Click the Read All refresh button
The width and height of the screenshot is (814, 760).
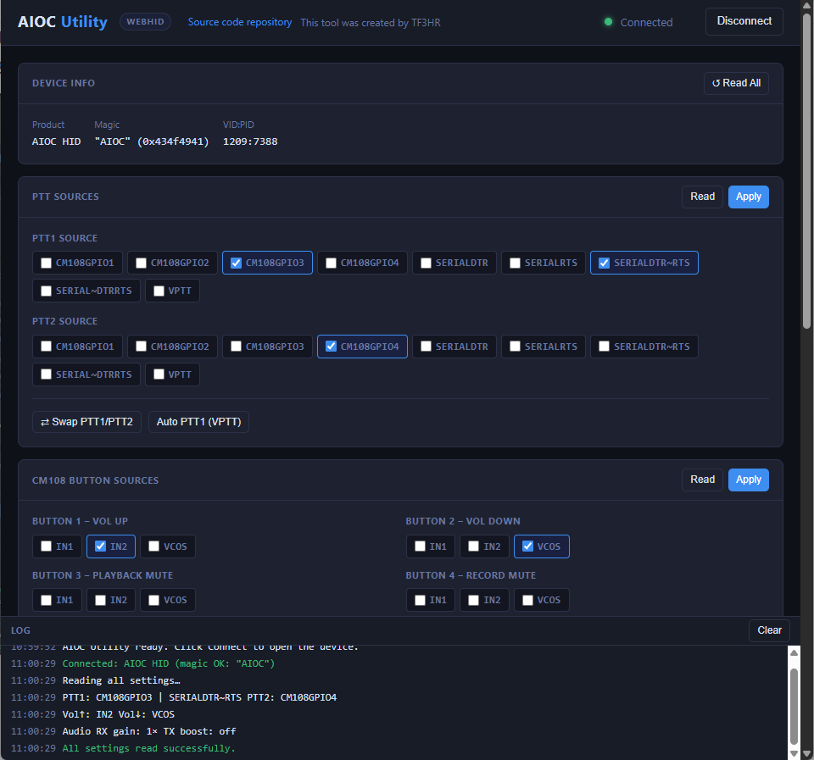pos(735,83)
